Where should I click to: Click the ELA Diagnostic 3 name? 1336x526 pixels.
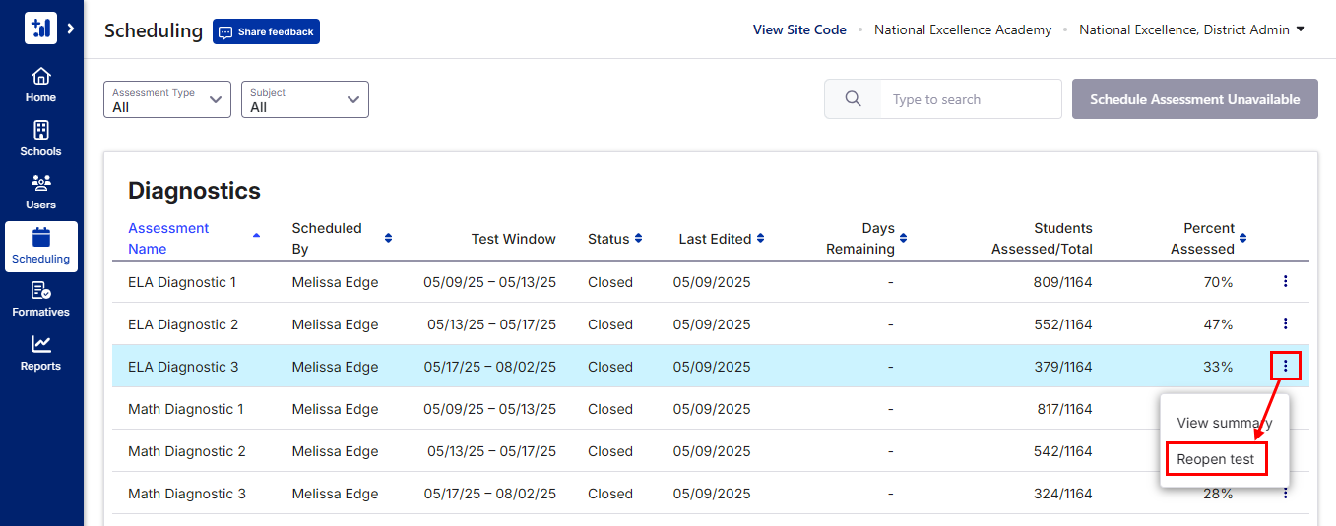(x=183, y=367)
